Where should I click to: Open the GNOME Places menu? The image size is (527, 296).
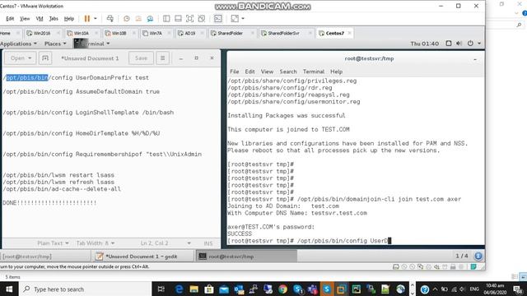point(55,44)
